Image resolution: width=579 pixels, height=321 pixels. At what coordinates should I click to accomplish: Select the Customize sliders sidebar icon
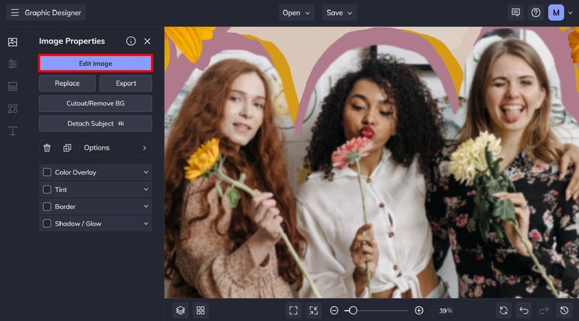coord(12,64)
